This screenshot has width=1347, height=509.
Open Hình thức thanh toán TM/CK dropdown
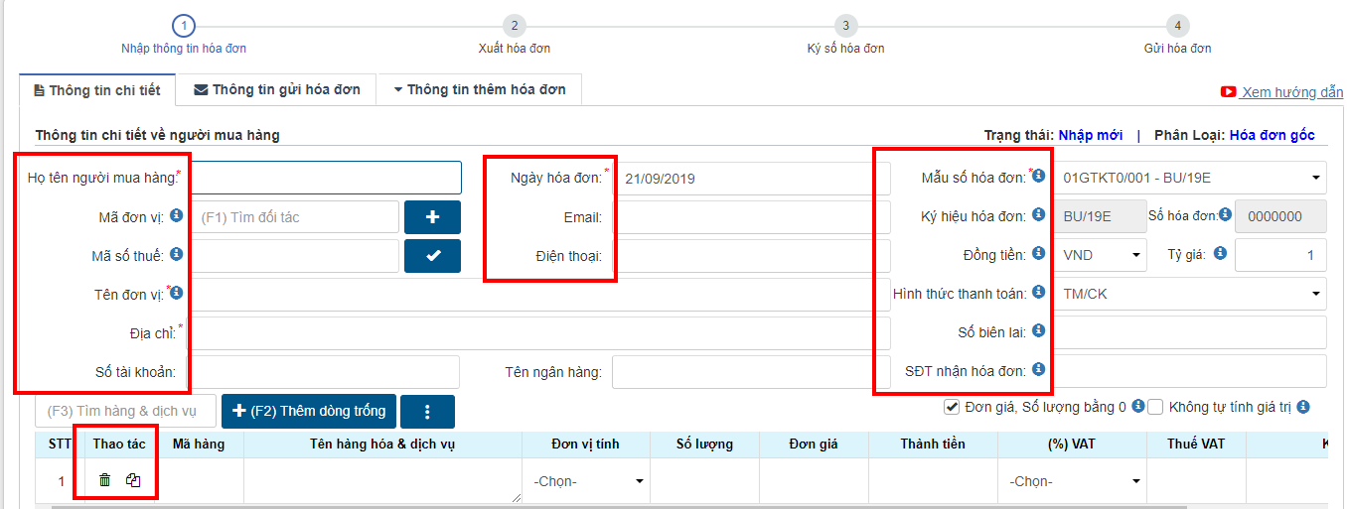click(x=1192, y=294)
